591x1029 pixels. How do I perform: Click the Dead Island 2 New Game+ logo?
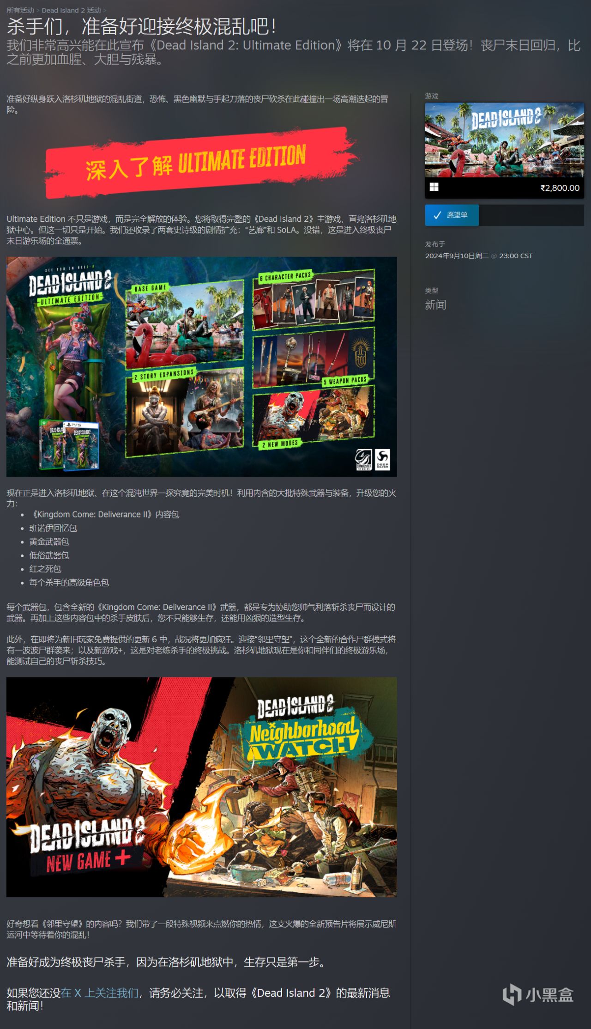(x=86, y=845)
